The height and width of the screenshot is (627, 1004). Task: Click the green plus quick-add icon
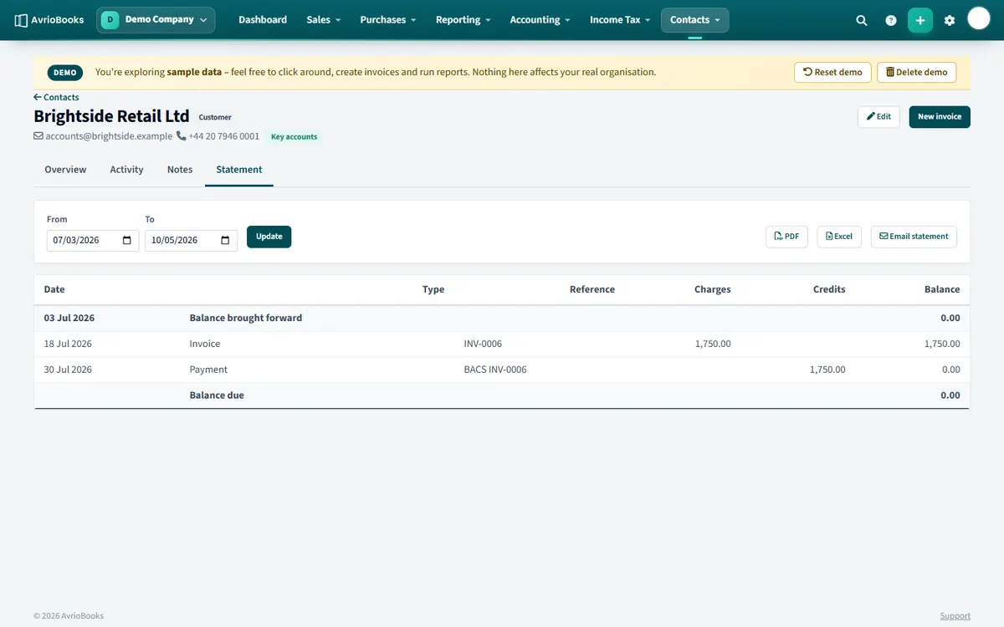(x=920, y=20)
